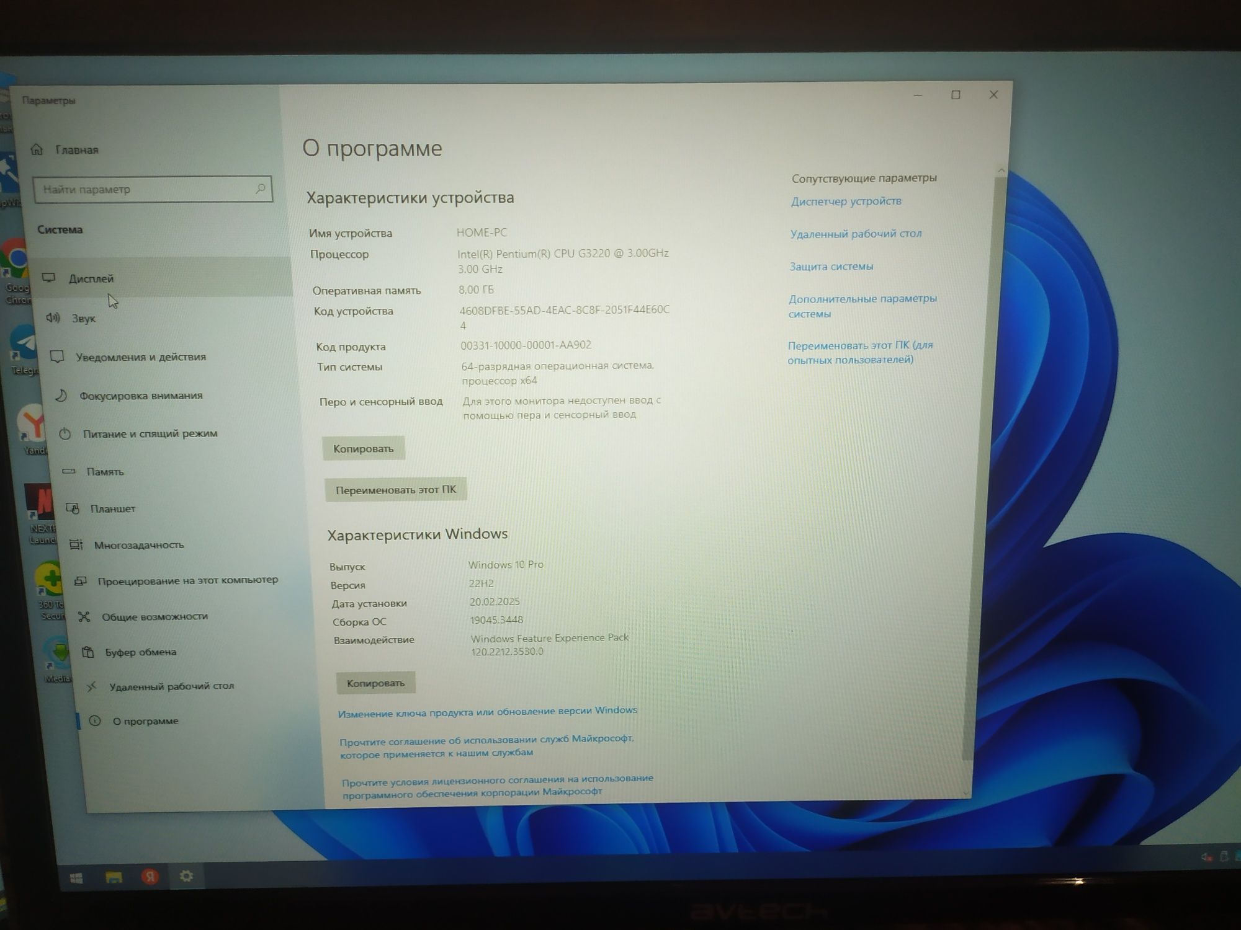Screen dimensions: 1241x930
Task: Maximize the Параметры window
Action: [956, 95]
